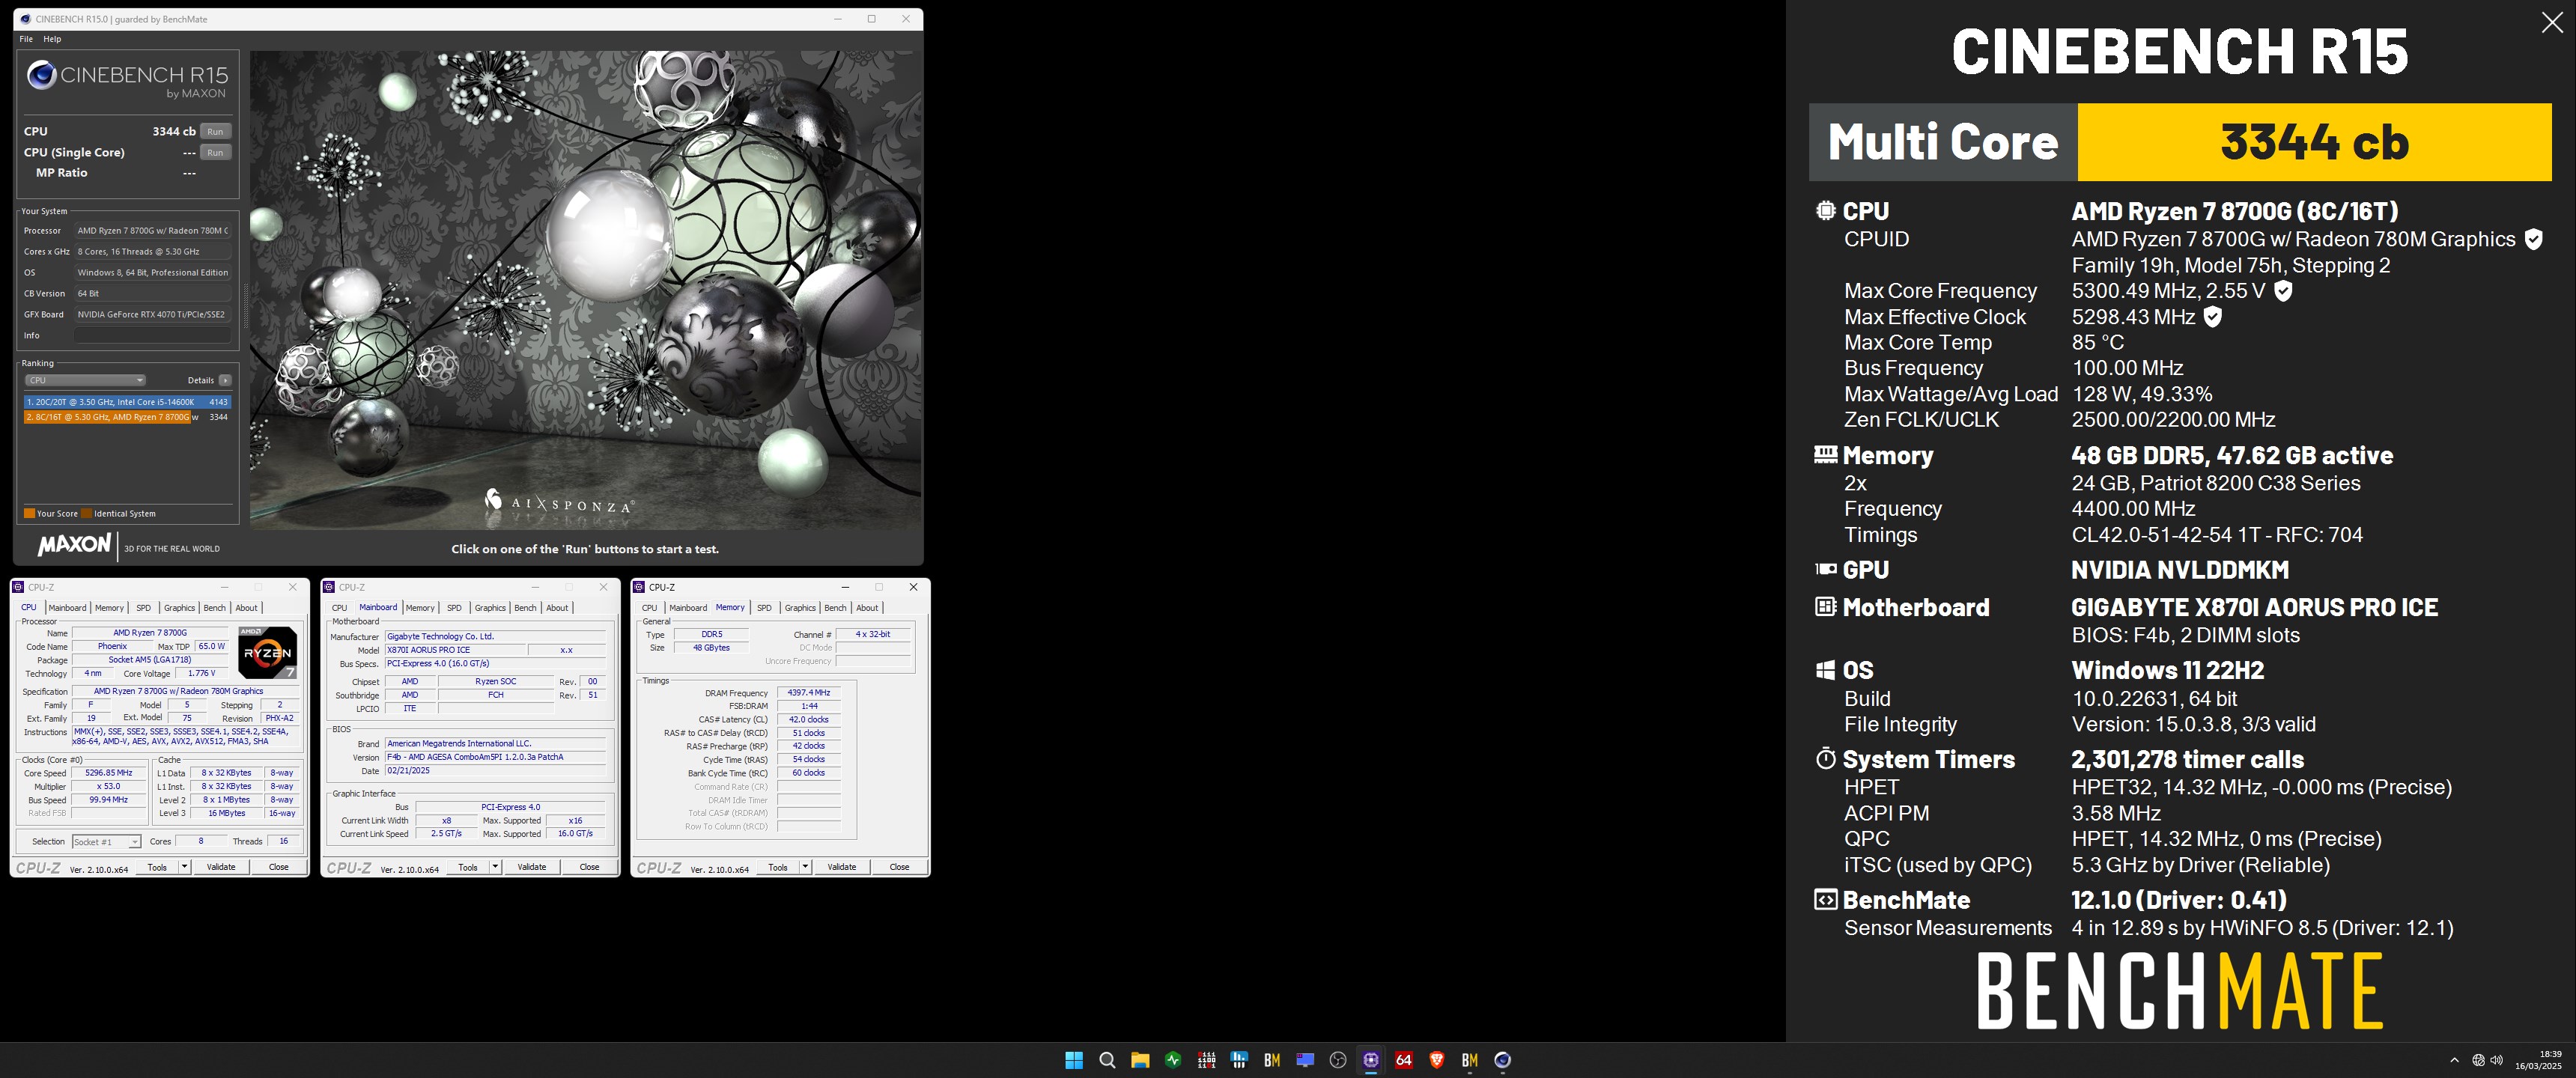This screenshot has width=2576, height=1078.
Task: Click the stopwatch icon beside System Timers
Action: coord(1825,759)
